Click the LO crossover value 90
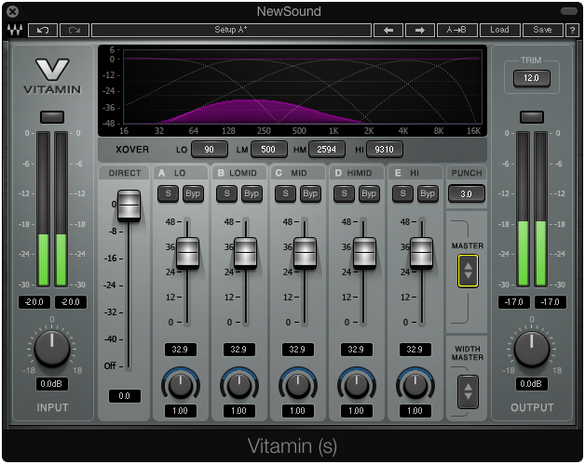The image size is (585, 464). [210, 150]
